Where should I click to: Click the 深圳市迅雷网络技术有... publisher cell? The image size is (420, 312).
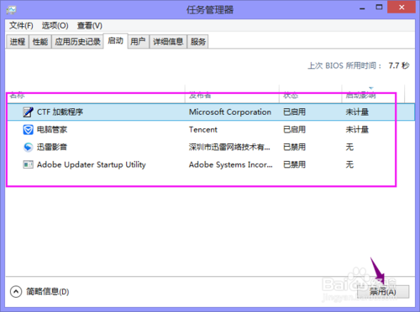click(229, 147)
